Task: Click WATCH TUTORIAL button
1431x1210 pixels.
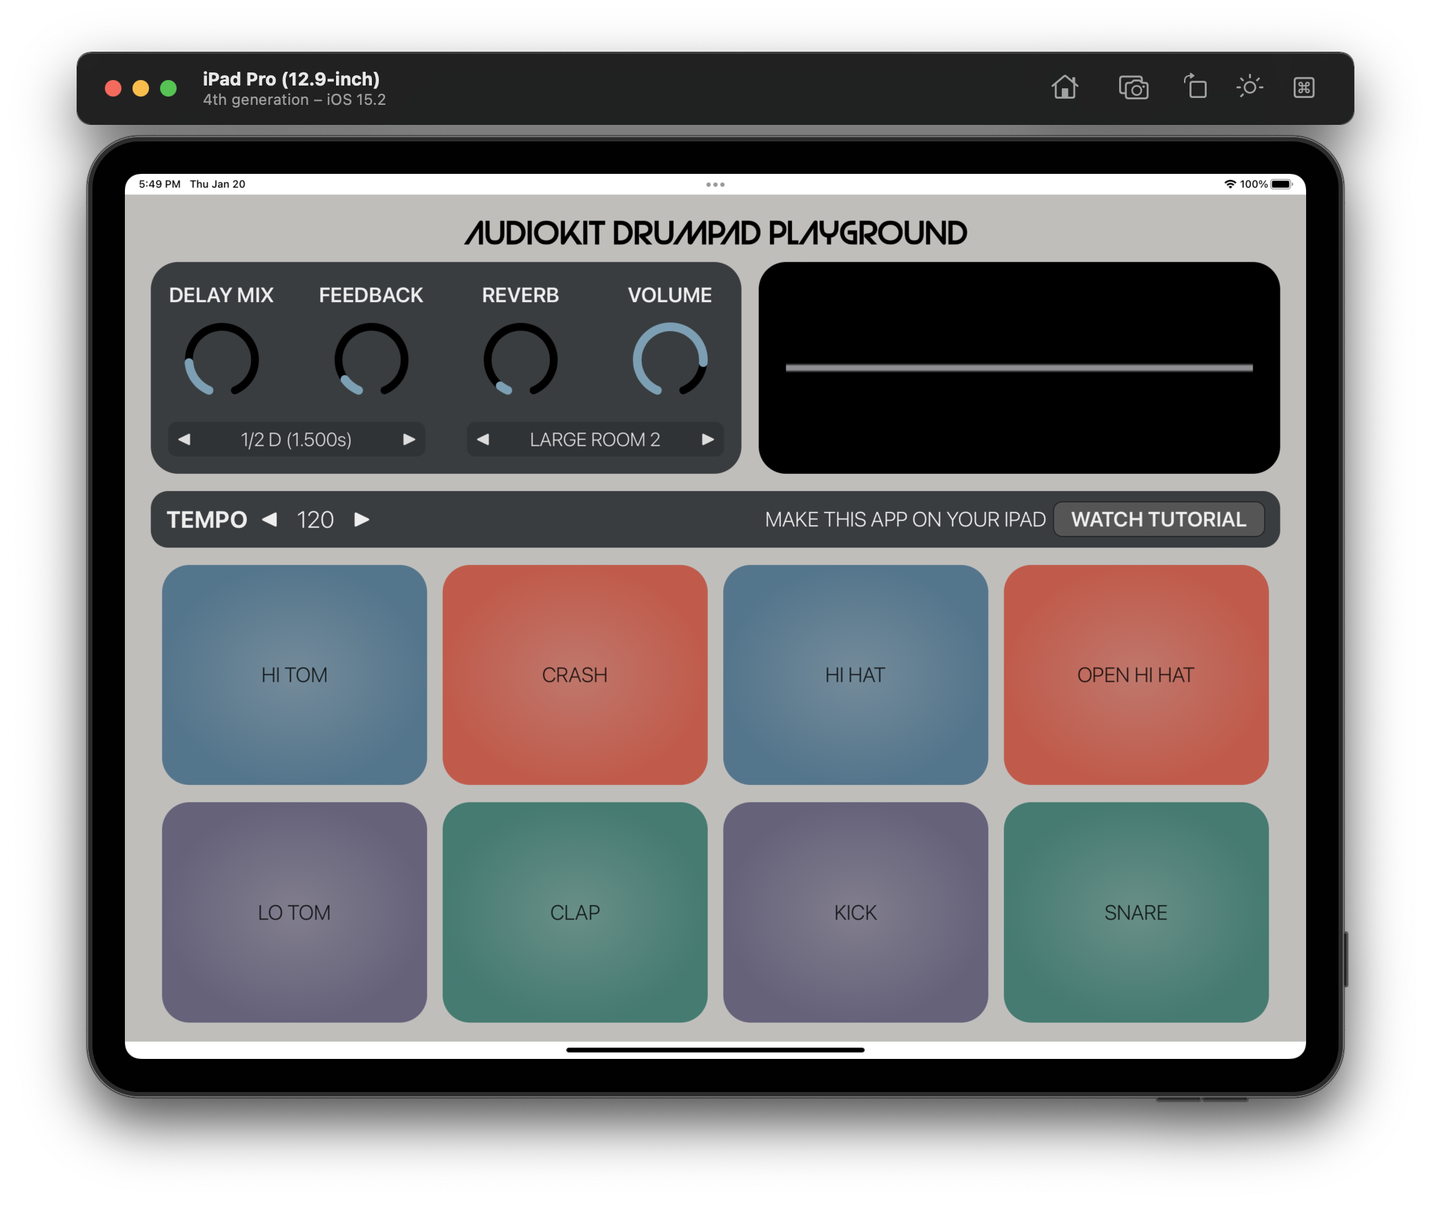Action: click(x=1158, y=519)
